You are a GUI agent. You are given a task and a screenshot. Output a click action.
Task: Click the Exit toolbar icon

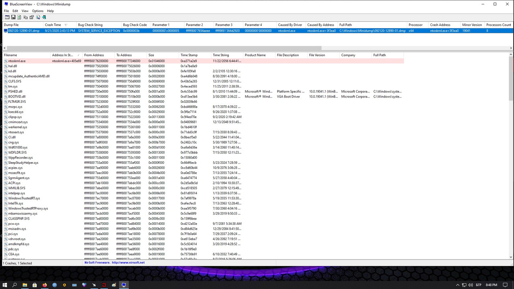click(x=44, y=17)
